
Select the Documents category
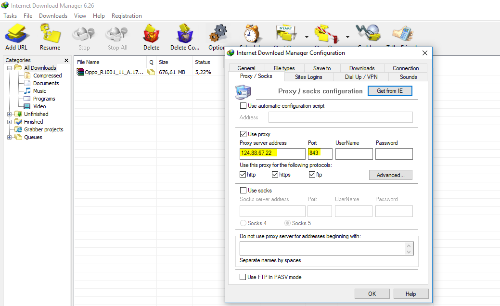point(46,83)
